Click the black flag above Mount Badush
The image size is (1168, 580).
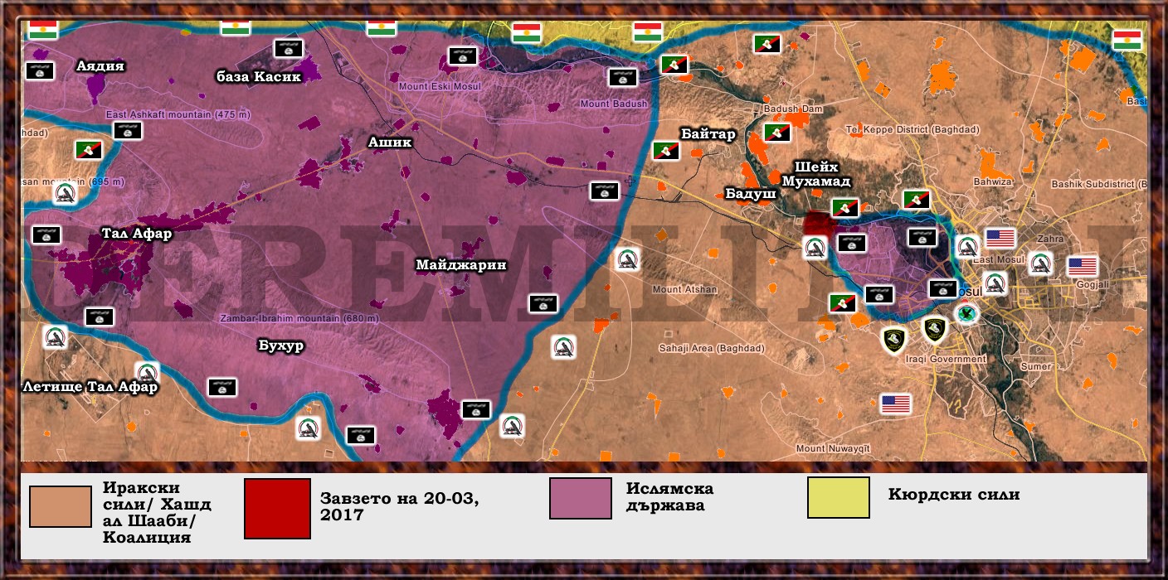622,77
